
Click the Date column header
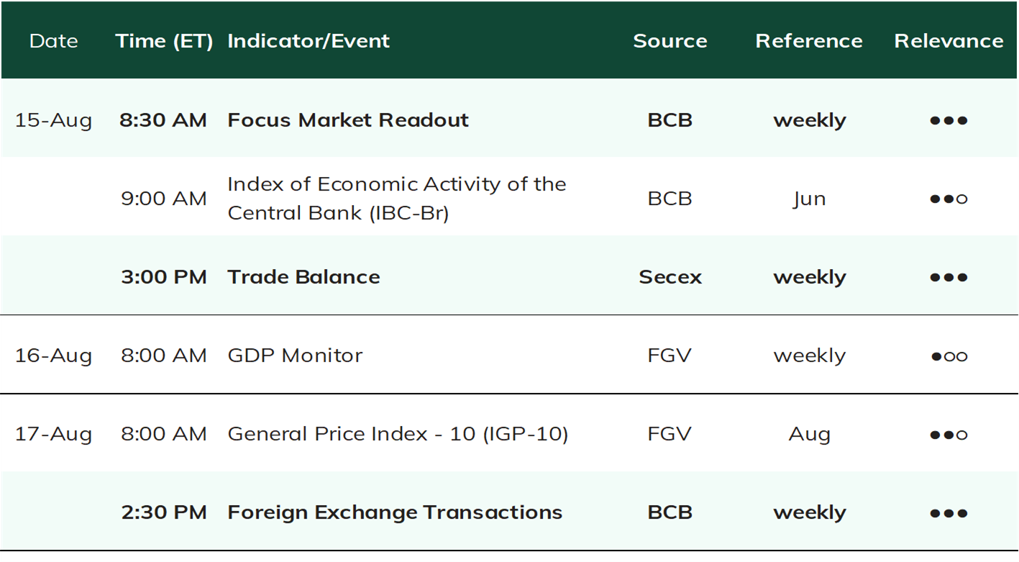tap(53, 41)
